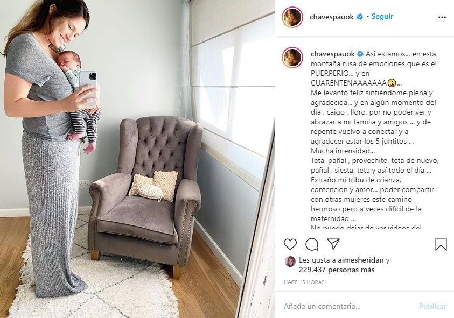Image resolution: width=454 pixels, height=318 pixels.
Task: Click the emoji in the caption text
Action: click(x=392, y=83)
